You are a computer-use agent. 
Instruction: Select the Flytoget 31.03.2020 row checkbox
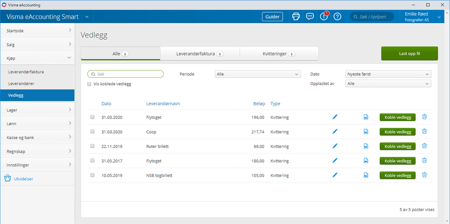click(92, 117)
